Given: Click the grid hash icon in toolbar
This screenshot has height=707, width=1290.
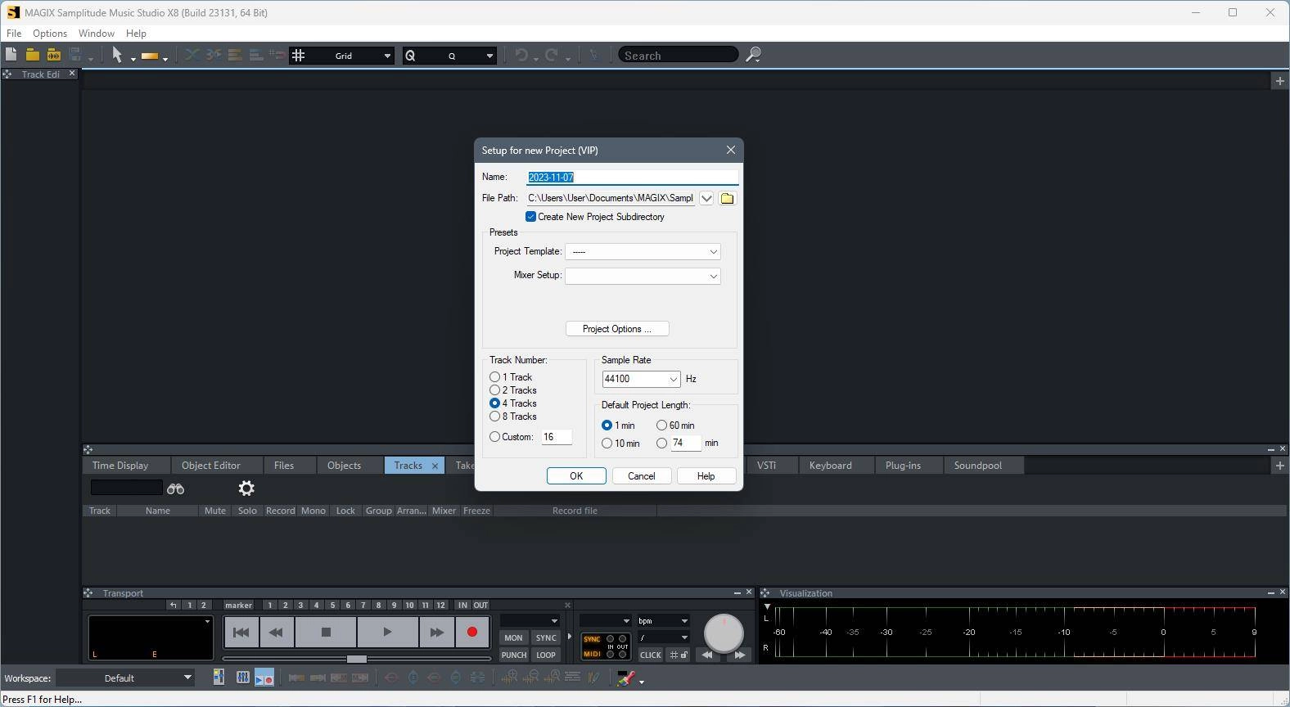Looking at the screenshot, I should 299,56.
